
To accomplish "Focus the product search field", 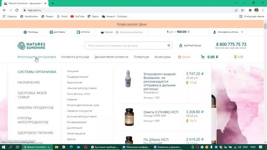I will tap(128, 45).
